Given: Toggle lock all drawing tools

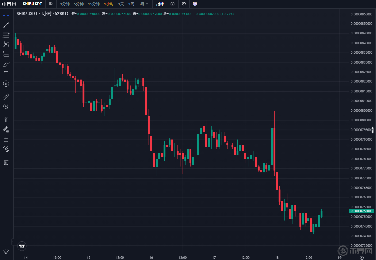Looking at the screenshot, I should point(6,139).
